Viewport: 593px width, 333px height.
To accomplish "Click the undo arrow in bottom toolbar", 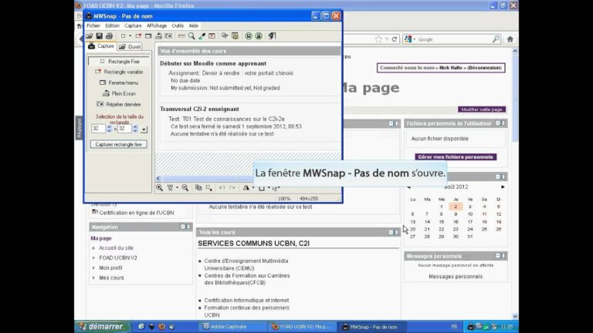I will (x=222, y=187).
